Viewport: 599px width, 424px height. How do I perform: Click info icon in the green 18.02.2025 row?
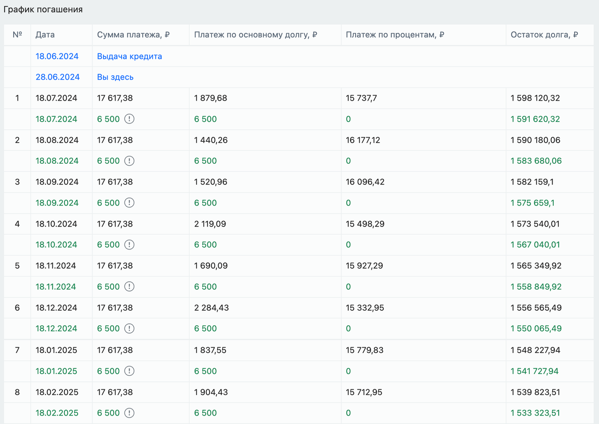tap(130, 413)
